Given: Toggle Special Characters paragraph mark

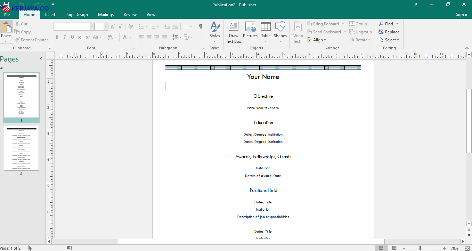Looking at the screenshot, I should point(200,26).
